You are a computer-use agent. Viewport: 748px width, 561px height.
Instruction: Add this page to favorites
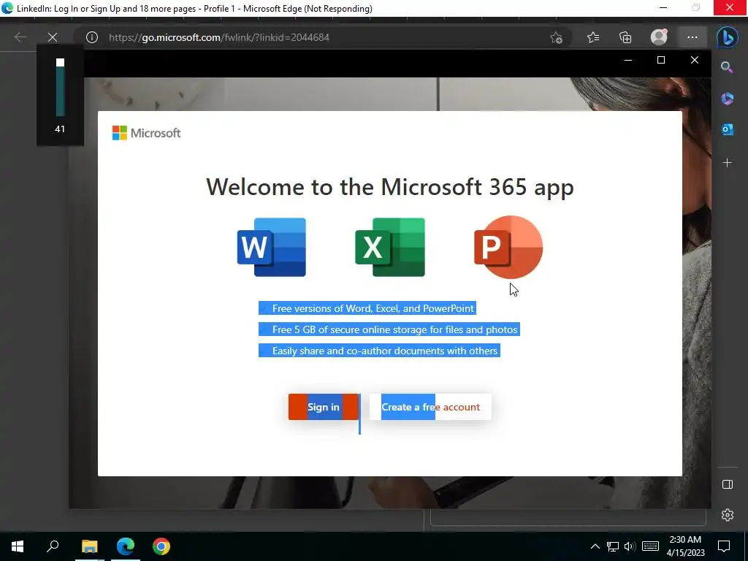point(556,37)
